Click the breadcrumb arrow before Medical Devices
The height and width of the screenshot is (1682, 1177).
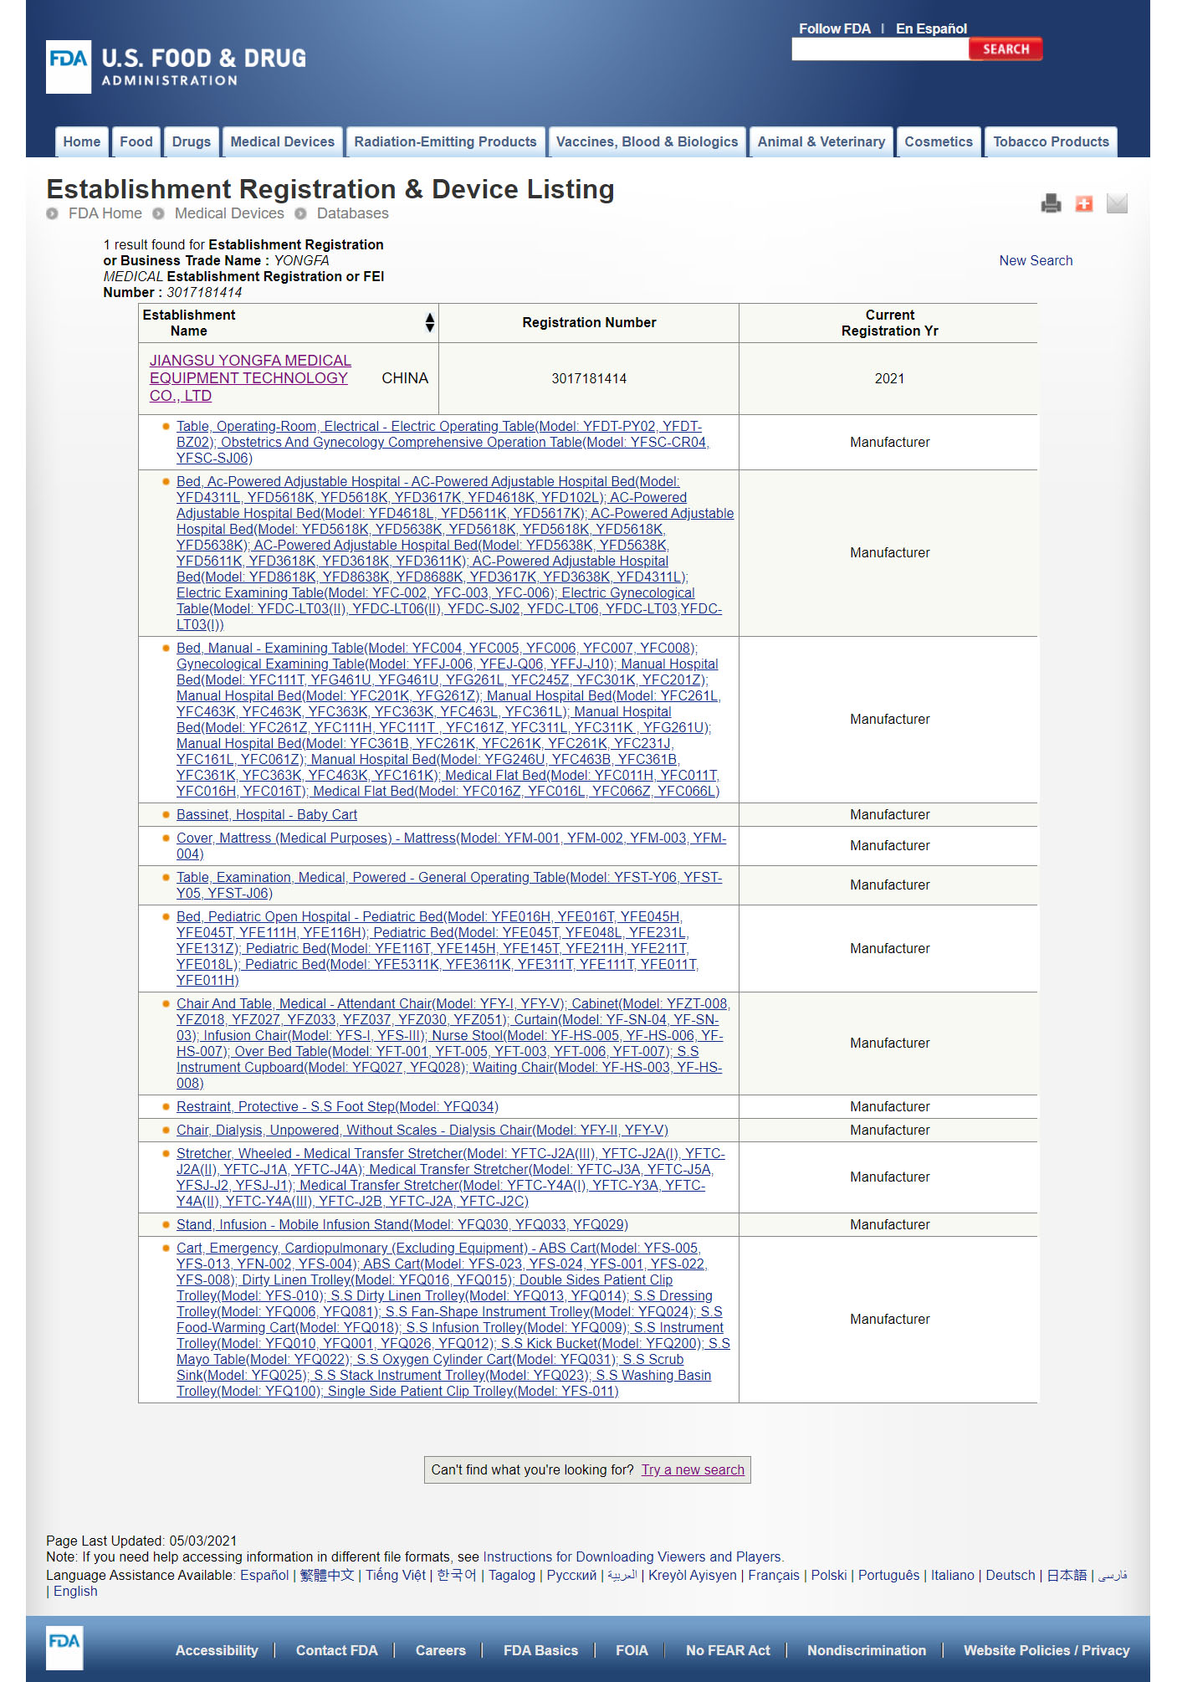pos(158,213)
